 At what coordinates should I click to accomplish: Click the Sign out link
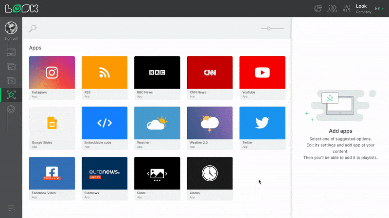click(x=11, y=38)
